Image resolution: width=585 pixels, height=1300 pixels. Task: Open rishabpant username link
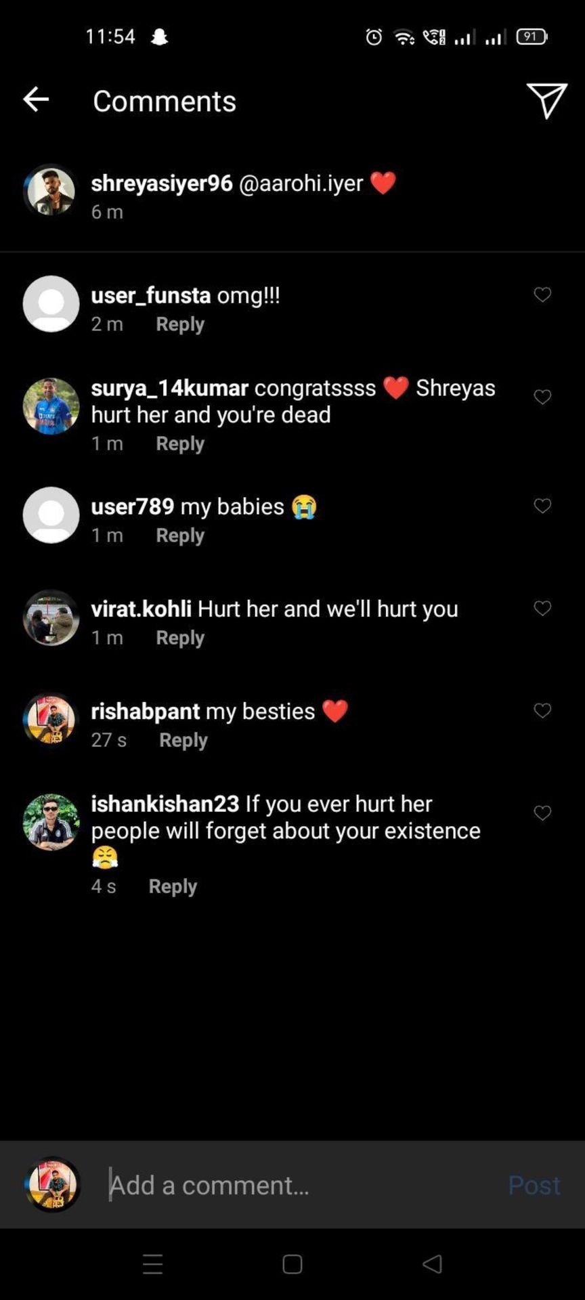tap(146, 711)
